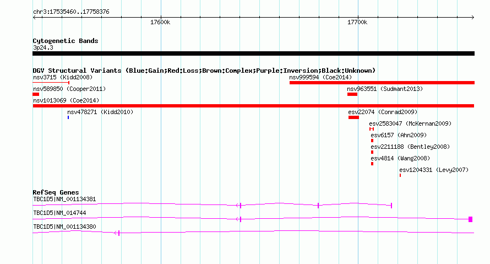
Task: Click the nsv3715 (Kidd2008) label
Action: click(63, 77)
